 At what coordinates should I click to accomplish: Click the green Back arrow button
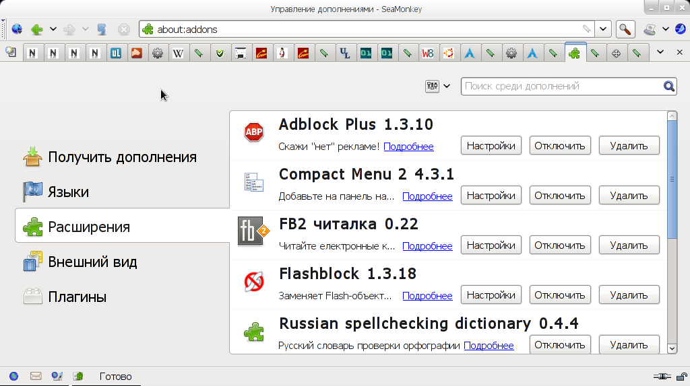pyautogui.click(x=37, y=30)
